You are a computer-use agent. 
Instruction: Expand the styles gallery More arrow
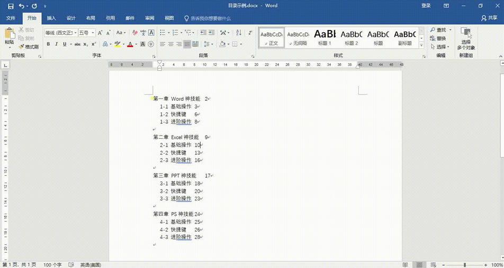point(421,45)
